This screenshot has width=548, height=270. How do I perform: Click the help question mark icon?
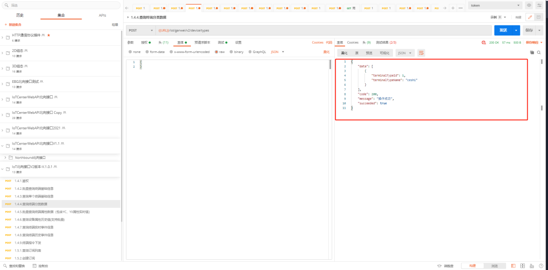(541, 266)
